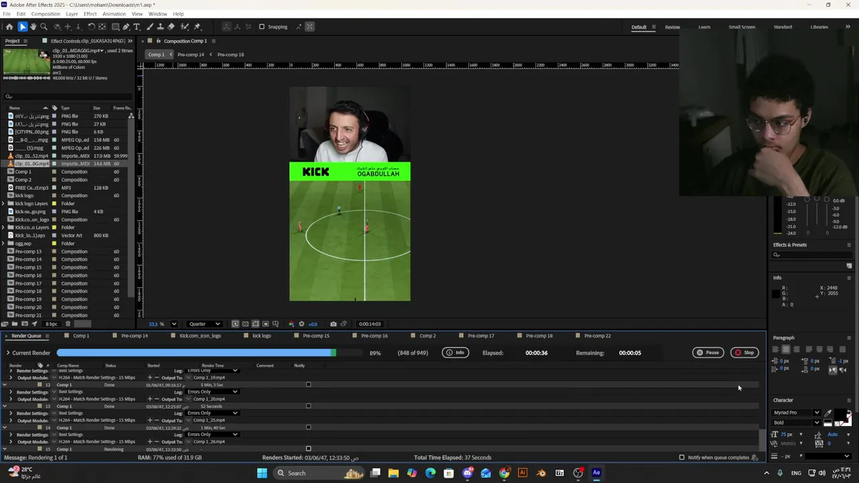Select the Brush tool
859x483 pixels.
pyautogui.click(x=150, y=27)
